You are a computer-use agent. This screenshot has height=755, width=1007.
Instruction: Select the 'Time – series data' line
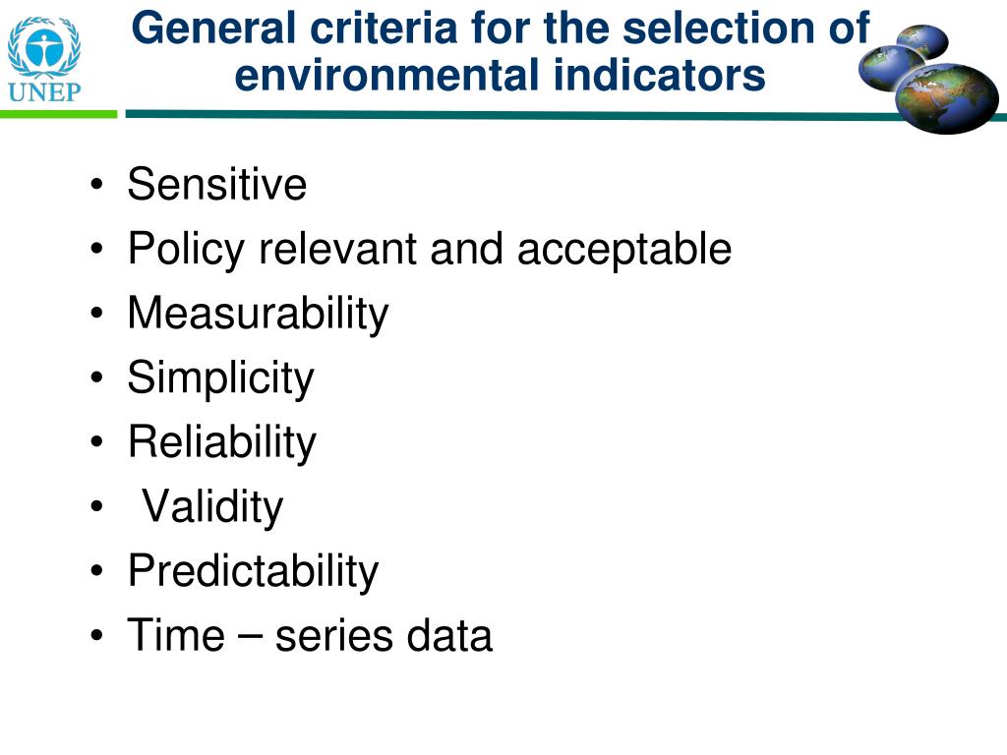click(310, 635)
